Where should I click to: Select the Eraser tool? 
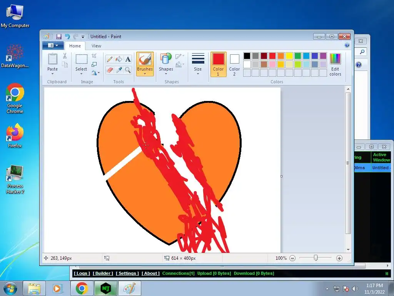point(110,70)
